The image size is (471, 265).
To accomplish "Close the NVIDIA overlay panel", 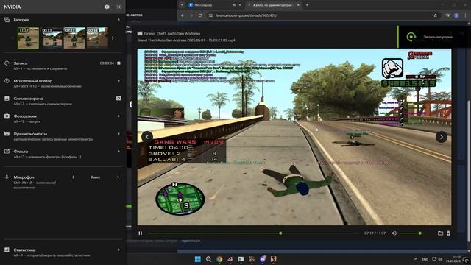I will tap(118, 7).
